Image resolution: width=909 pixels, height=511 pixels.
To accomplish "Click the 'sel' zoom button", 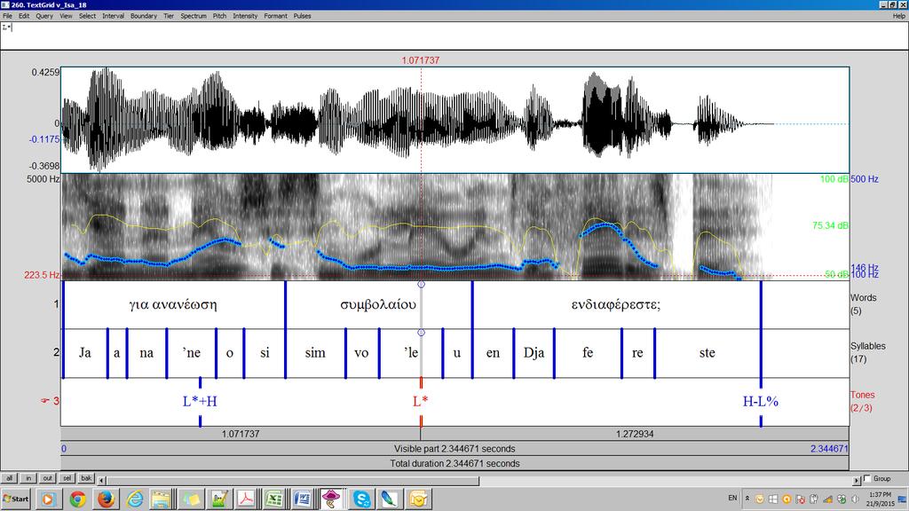I will [x=67, y=478].
